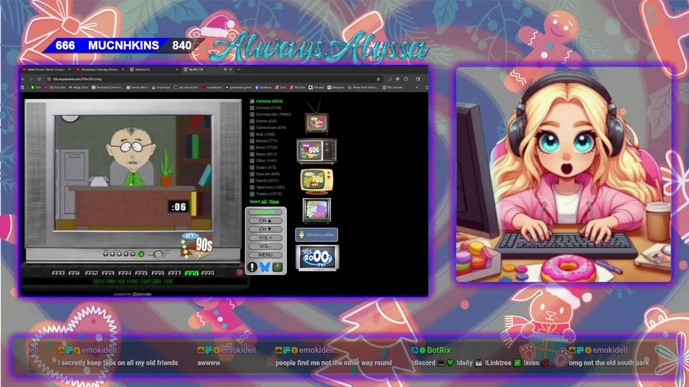The height and width of the screenshot is (387, 689).
Task: Check the Drama category checkbox
Action: click(252, 121)
